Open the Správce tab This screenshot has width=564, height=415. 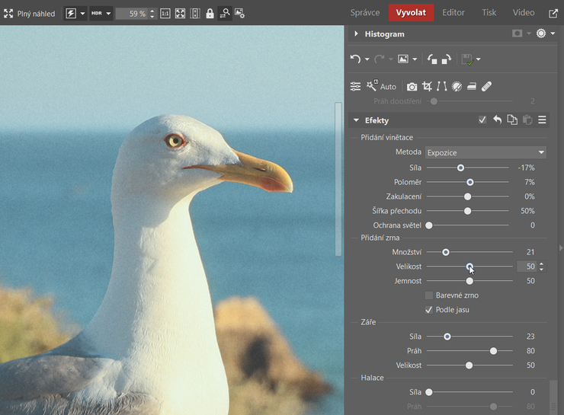(365, 13)
